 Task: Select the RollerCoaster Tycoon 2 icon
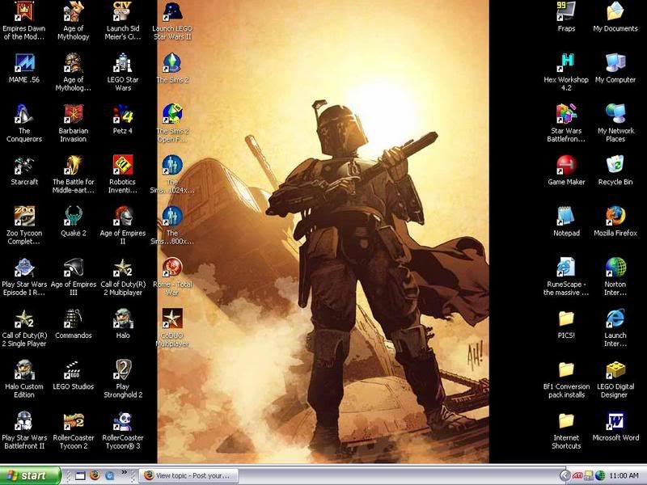(73, 430)
